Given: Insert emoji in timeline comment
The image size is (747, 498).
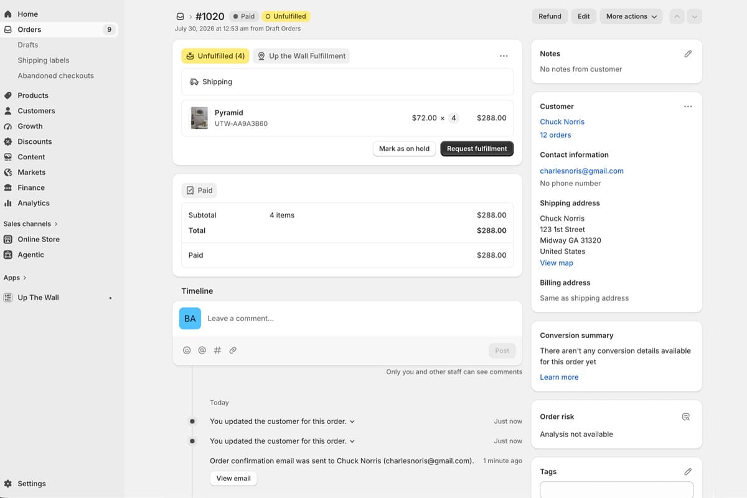Looking at the screenshot, I should pyautogui.click(x=187, y=350).
